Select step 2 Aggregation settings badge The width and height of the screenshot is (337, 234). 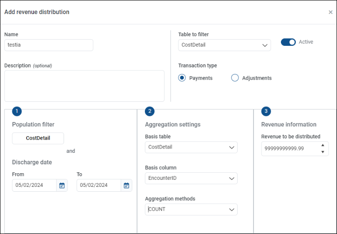(150, 111)
